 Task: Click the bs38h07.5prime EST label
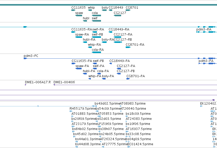[111, 129]
